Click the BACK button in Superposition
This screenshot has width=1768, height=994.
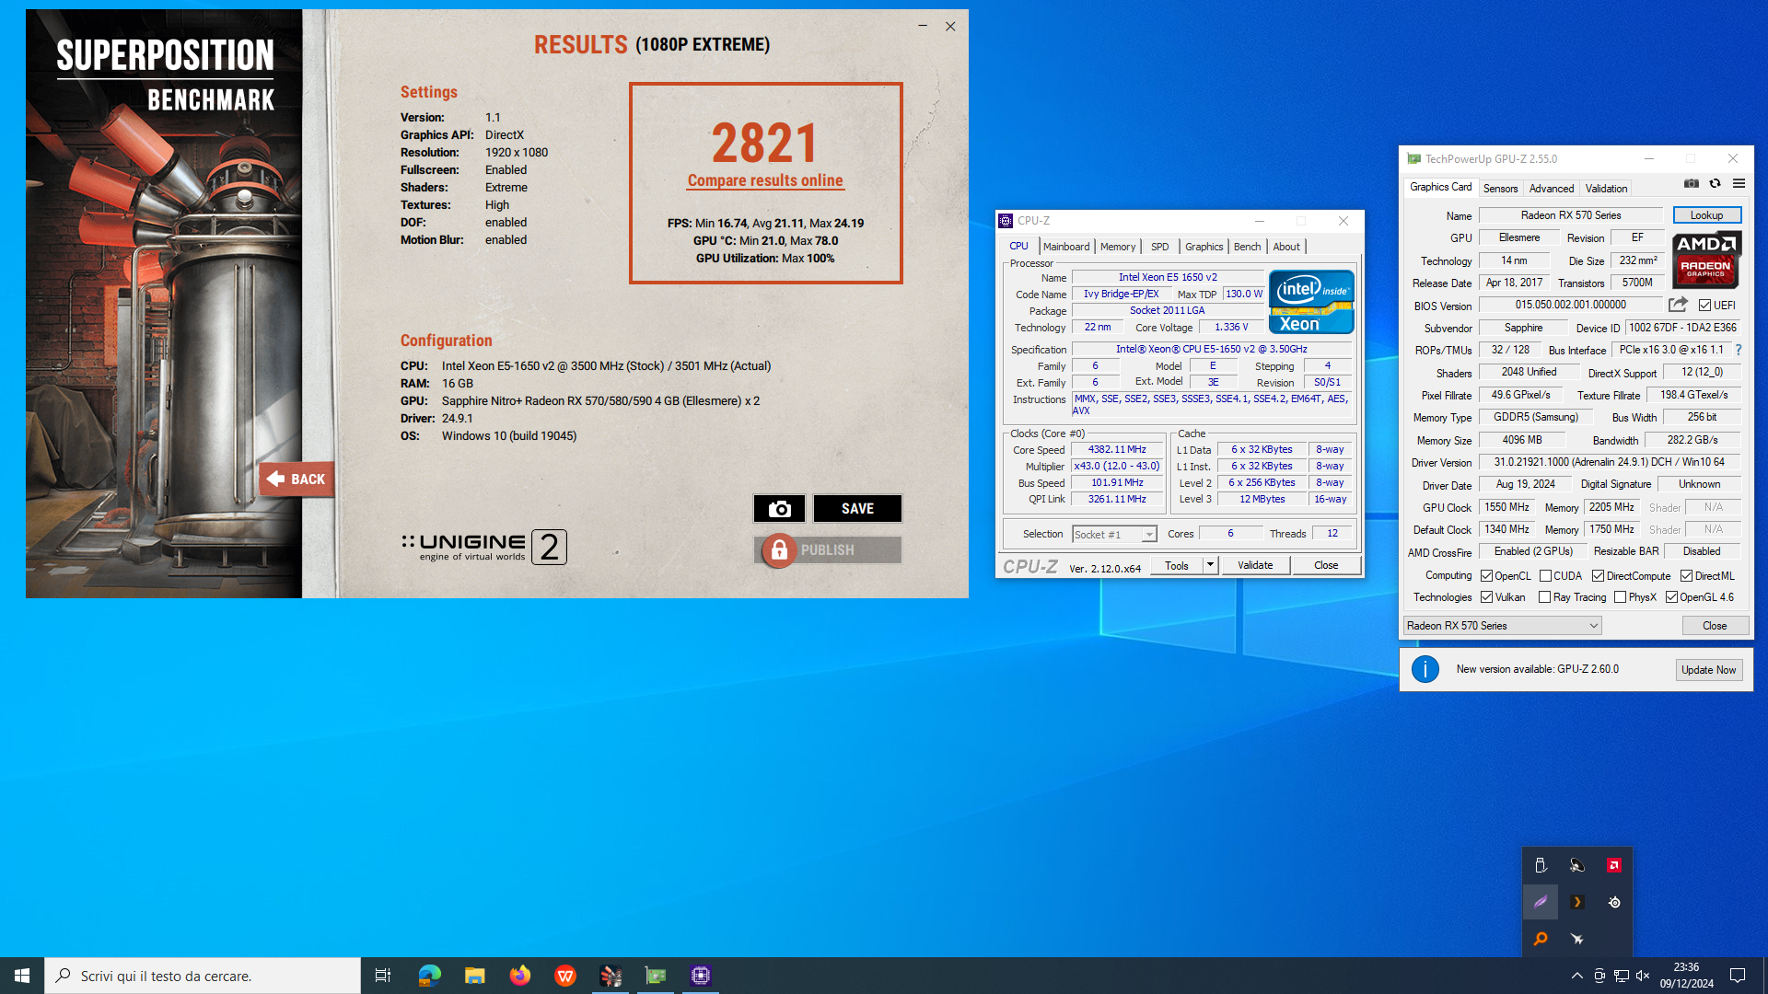click(297, 479)
